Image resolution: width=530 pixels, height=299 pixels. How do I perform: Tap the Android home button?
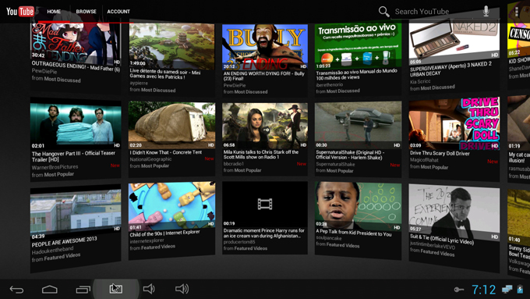pos(50,289)
